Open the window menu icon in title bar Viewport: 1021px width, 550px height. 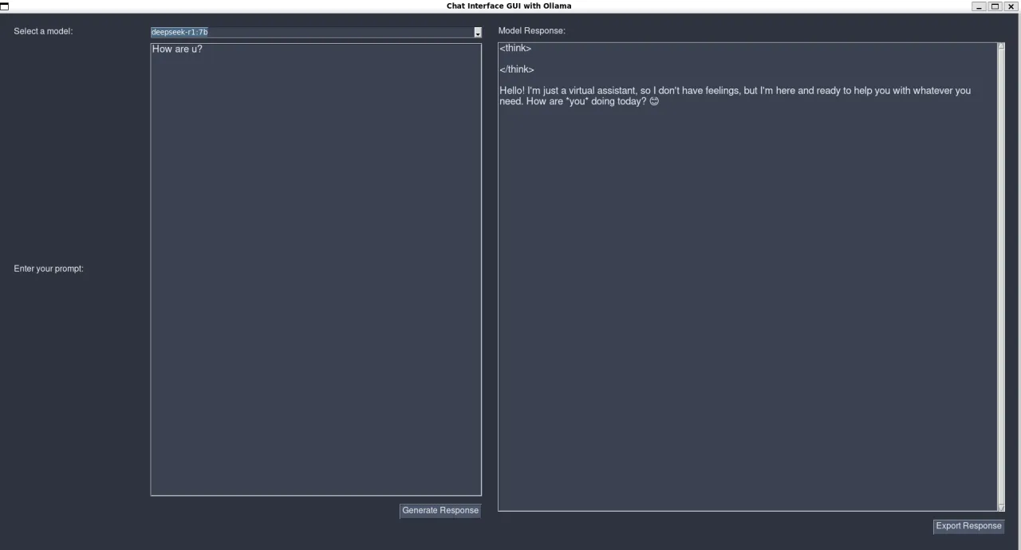(6, 6)
